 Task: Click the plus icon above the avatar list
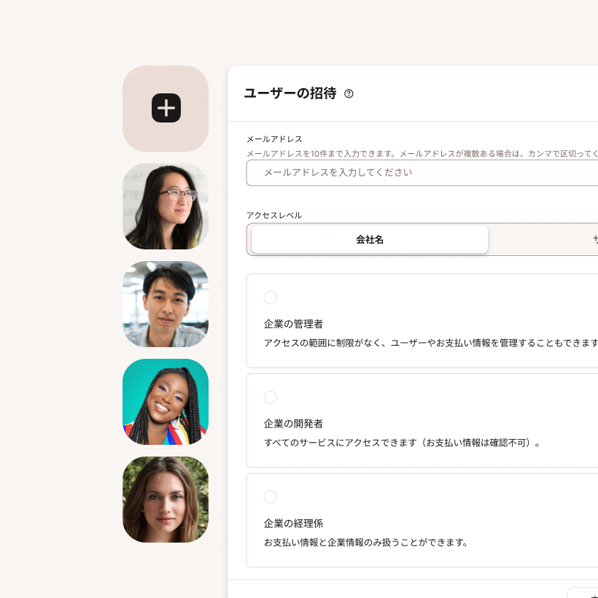click(x=166, y=108)
